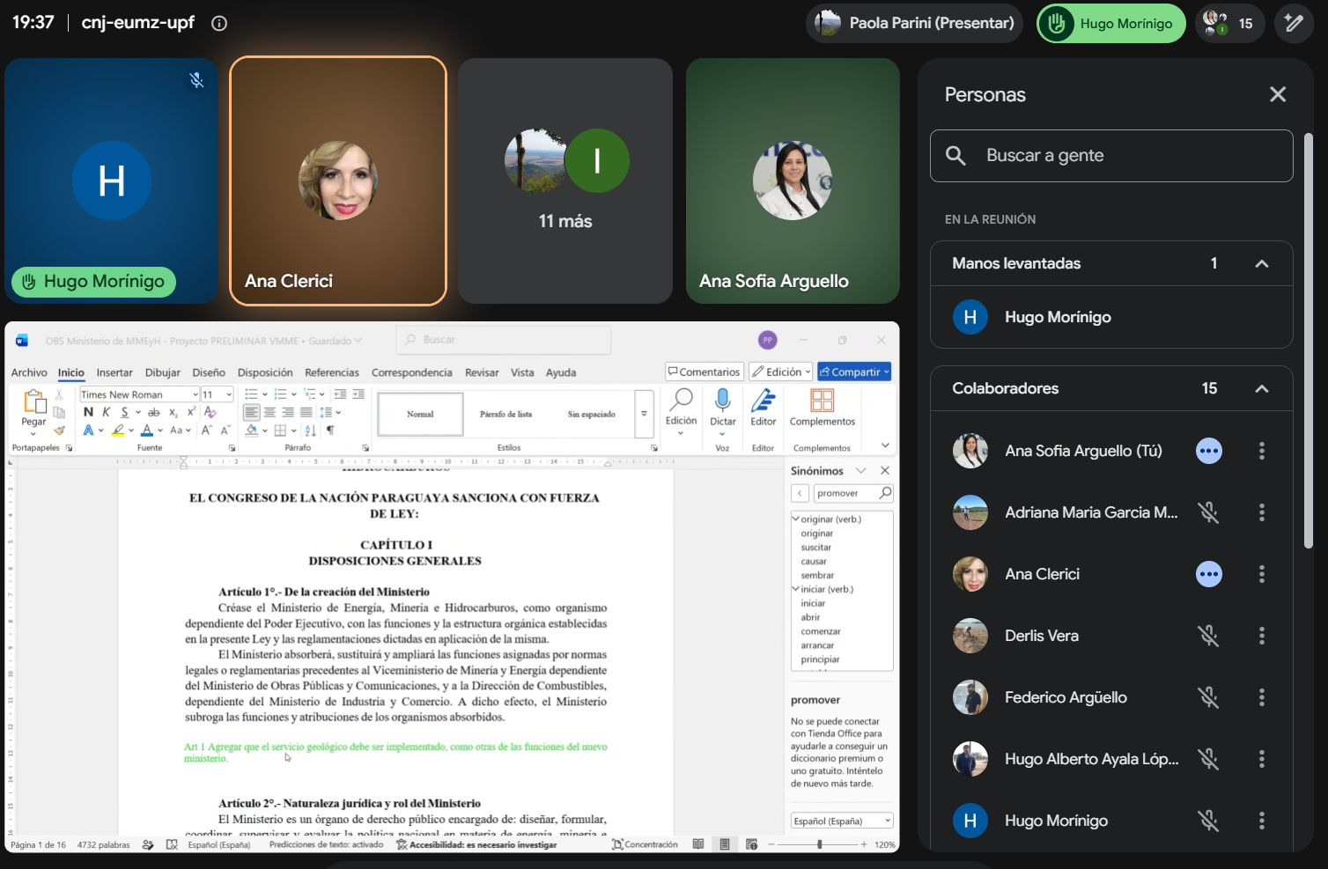The image size is (1328, 869).
Task: Close the Personas panel
Action: tap(1278, 94)
